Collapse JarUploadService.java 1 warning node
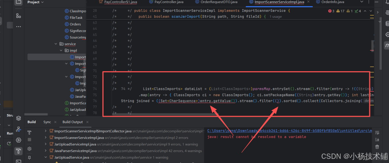Image resolution: width=389 pixels, height=163 pixels. click(x=46, y=157)
